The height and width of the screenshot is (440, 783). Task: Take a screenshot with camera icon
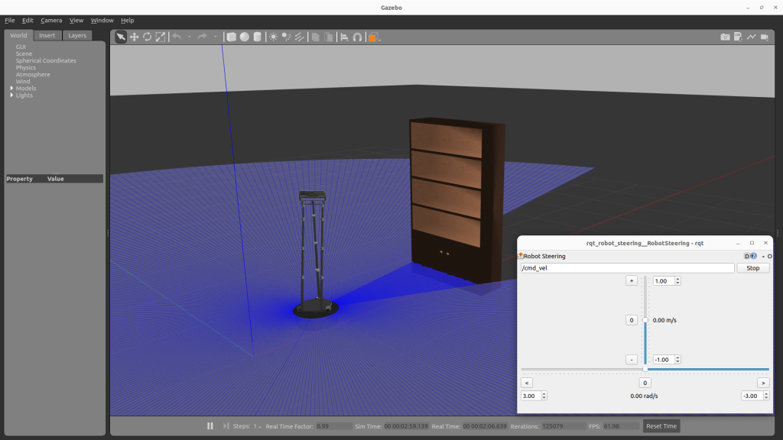pos(725,37)
